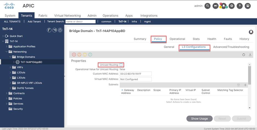Open the Advanced/Troubleshooting sub-tab
Viewport: 257px width, 130px height.
coord(231,47)
